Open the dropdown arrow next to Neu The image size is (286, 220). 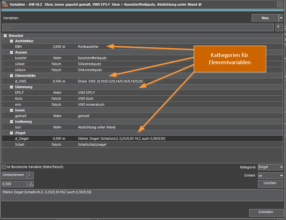[x=281, y=18]
